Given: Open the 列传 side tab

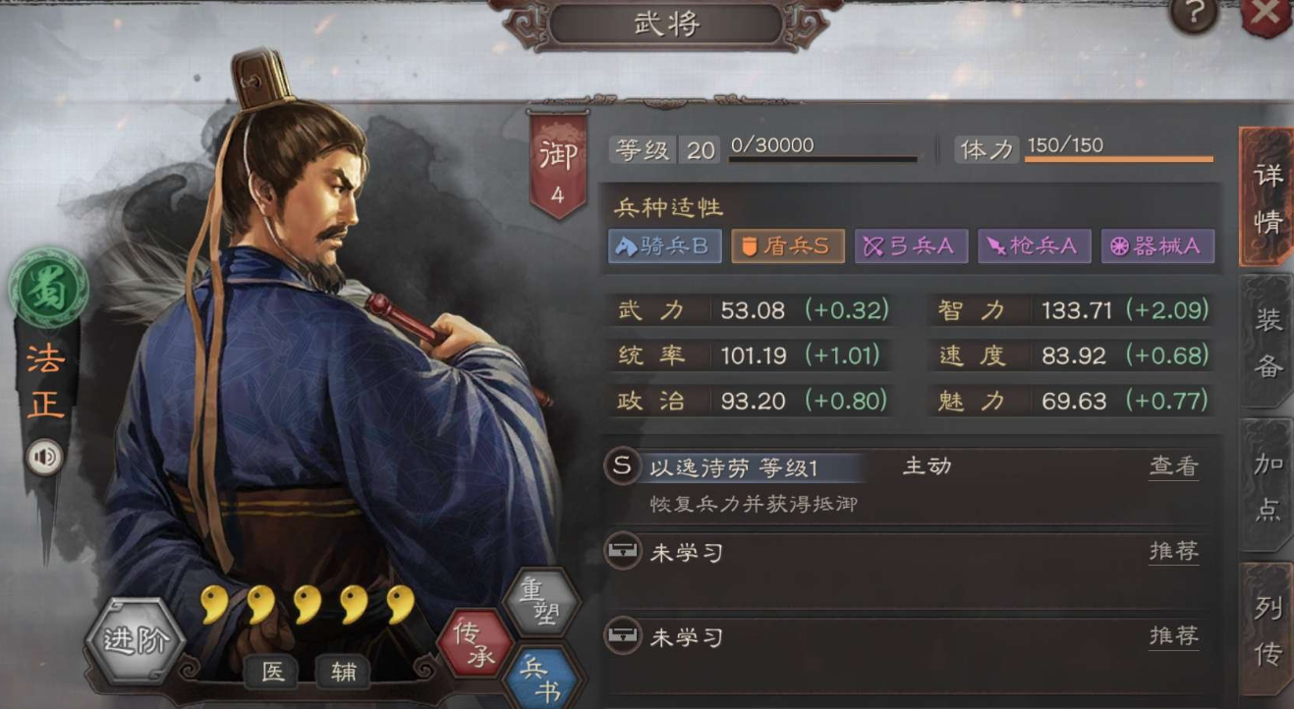Looking at the screenshot, I should pos(1267,629).
